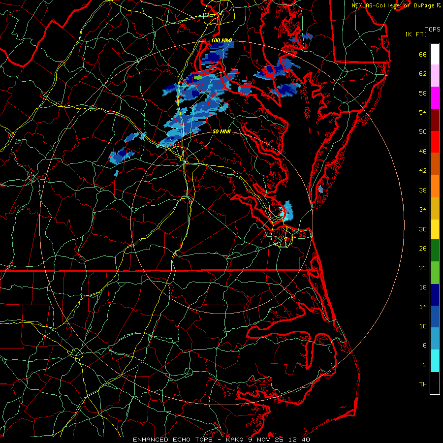Click the 46 legend value
Image resolution: width=443 pixels, height=443 pixels.
point(423,152)
